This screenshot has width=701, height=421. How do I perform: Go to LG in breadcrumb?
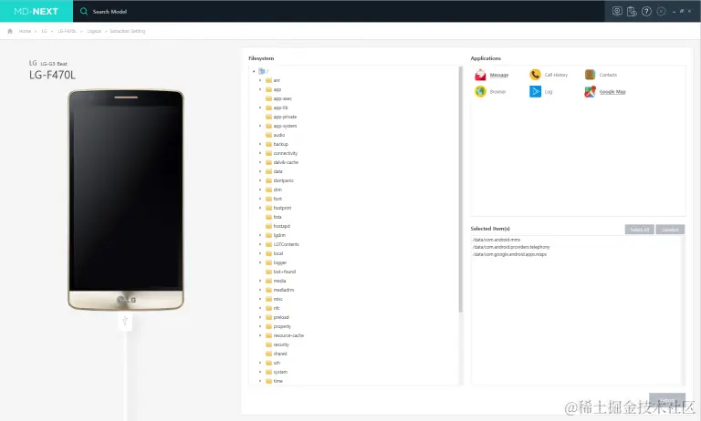[44, 31]
